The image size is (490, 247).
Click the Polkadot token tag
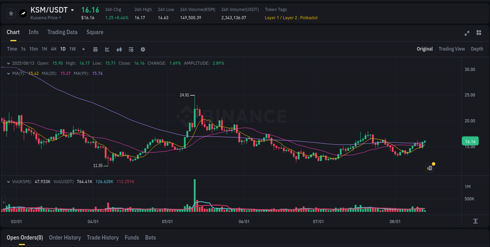tap(309, 18)
